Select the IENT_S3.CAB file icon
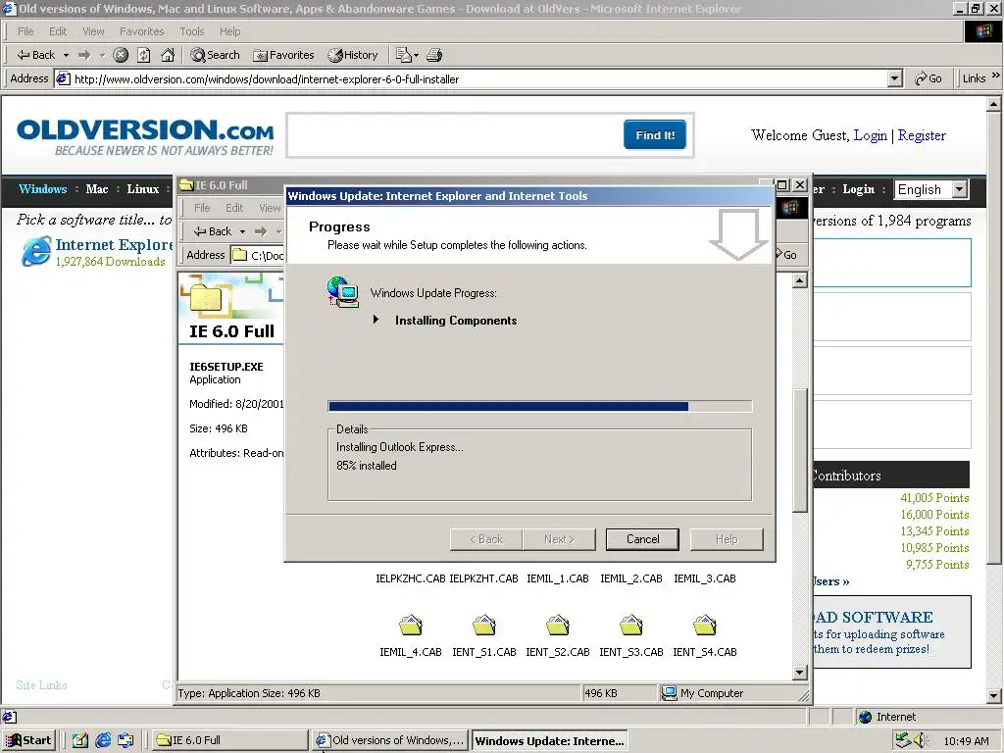This screenshot has width=1004, height=753. [631, 626]
